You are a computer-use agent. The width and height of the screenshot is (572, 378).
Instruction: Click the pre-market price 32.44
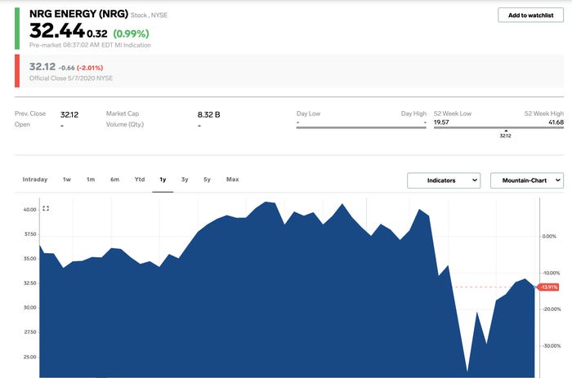pyautogui.click(x=57, y=31)
